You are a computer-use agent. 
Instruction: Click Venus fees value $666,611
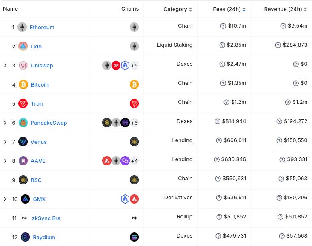click(x=235, y=140)
